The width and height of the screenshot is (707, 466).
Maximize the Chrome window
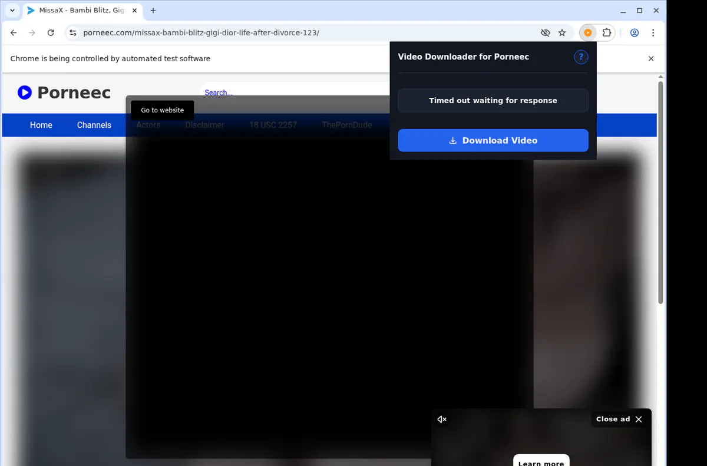pos(640,11)
